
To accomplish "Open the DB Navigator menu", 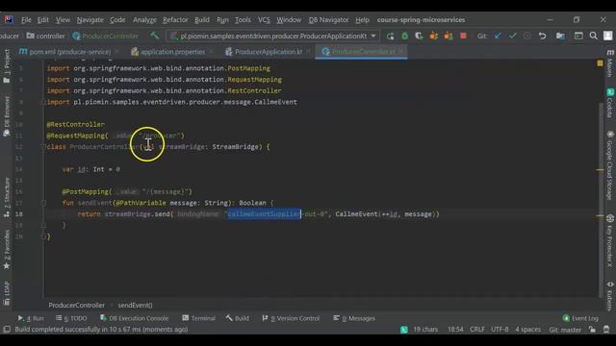I will (328, 19).
